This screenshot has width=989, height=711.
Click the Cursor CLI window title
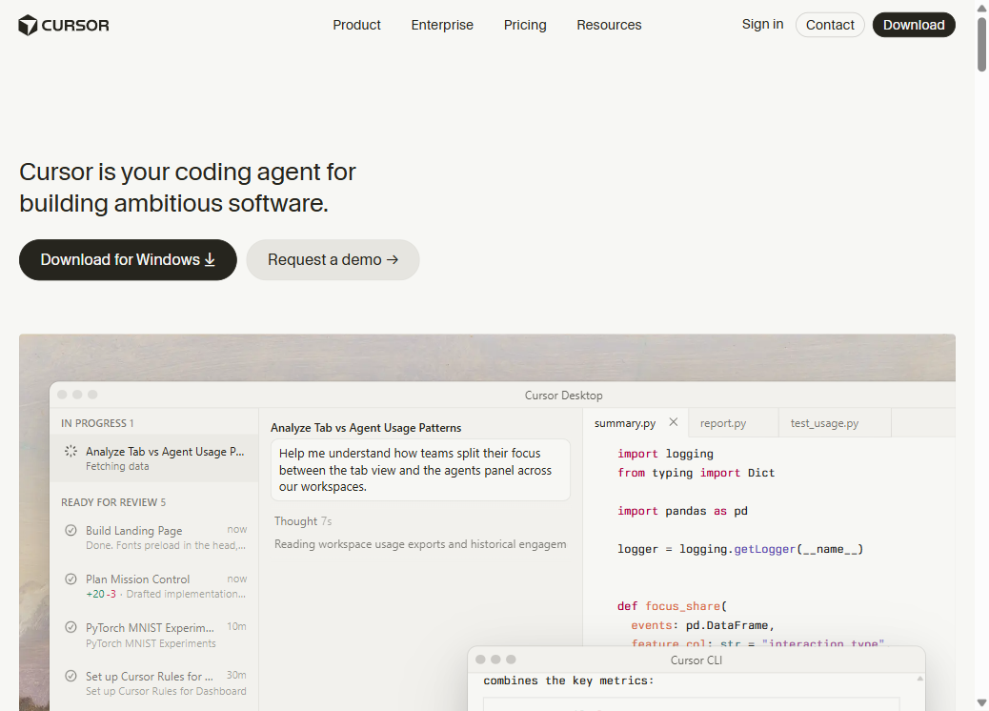click(696, 660)
